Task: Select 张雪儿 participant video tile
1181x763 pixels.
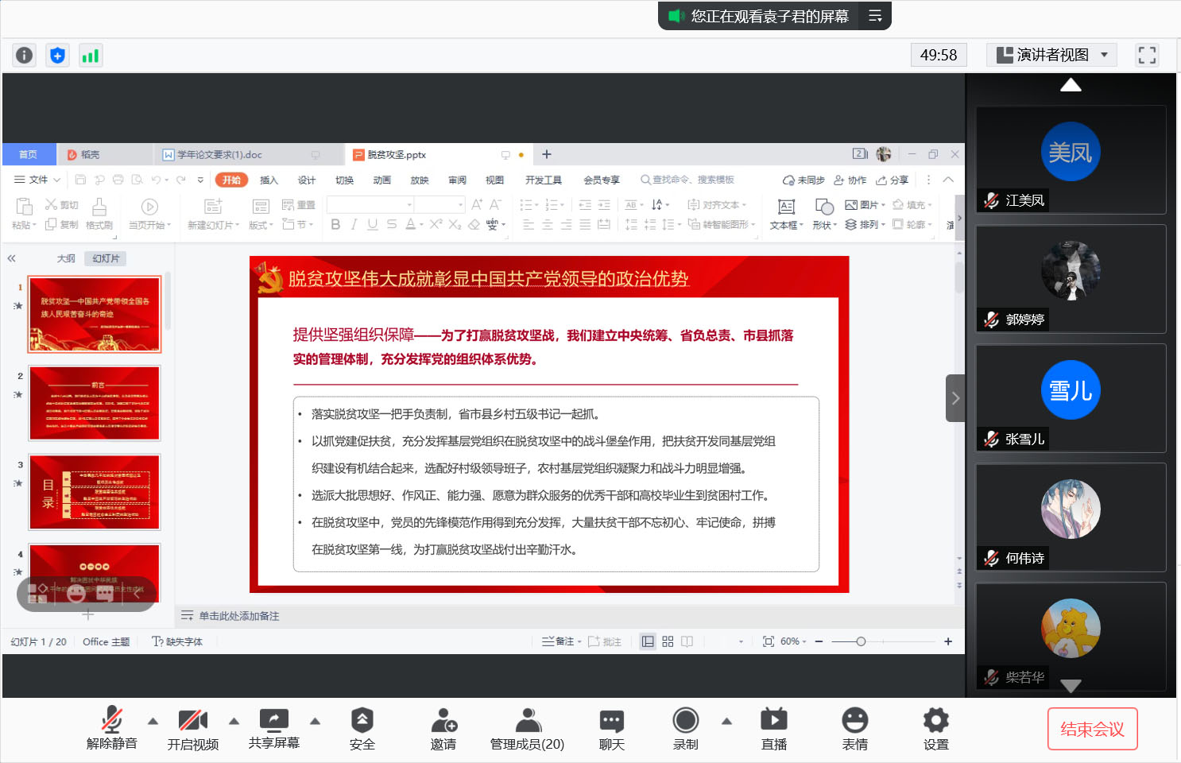Action: [x=1071, y=398]
